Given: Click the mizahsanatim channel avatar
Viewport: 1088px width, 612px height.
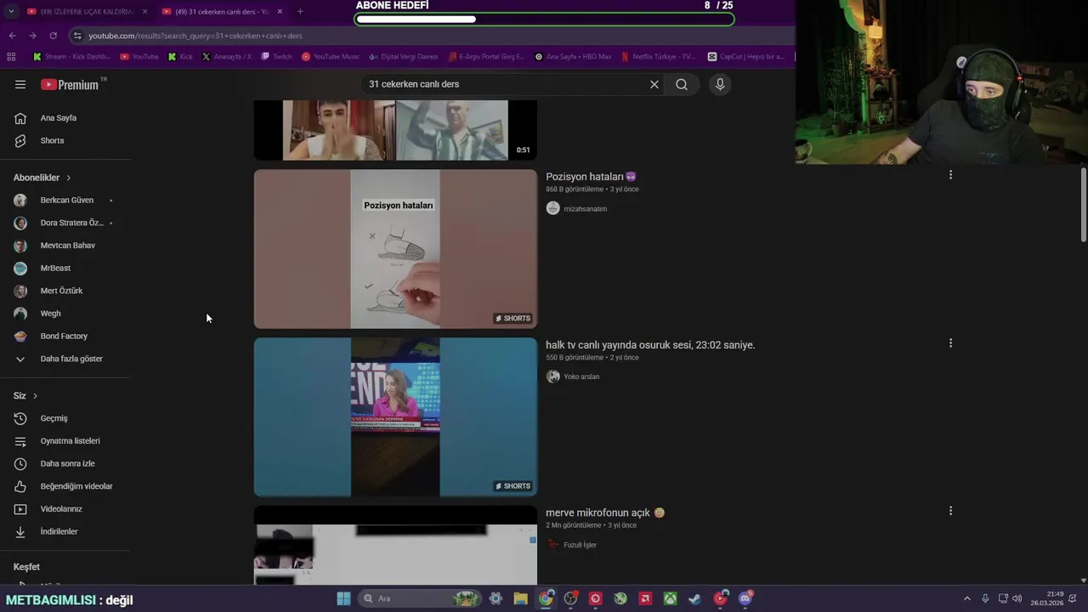Looking at the screenshot, I should pos(552,208).
